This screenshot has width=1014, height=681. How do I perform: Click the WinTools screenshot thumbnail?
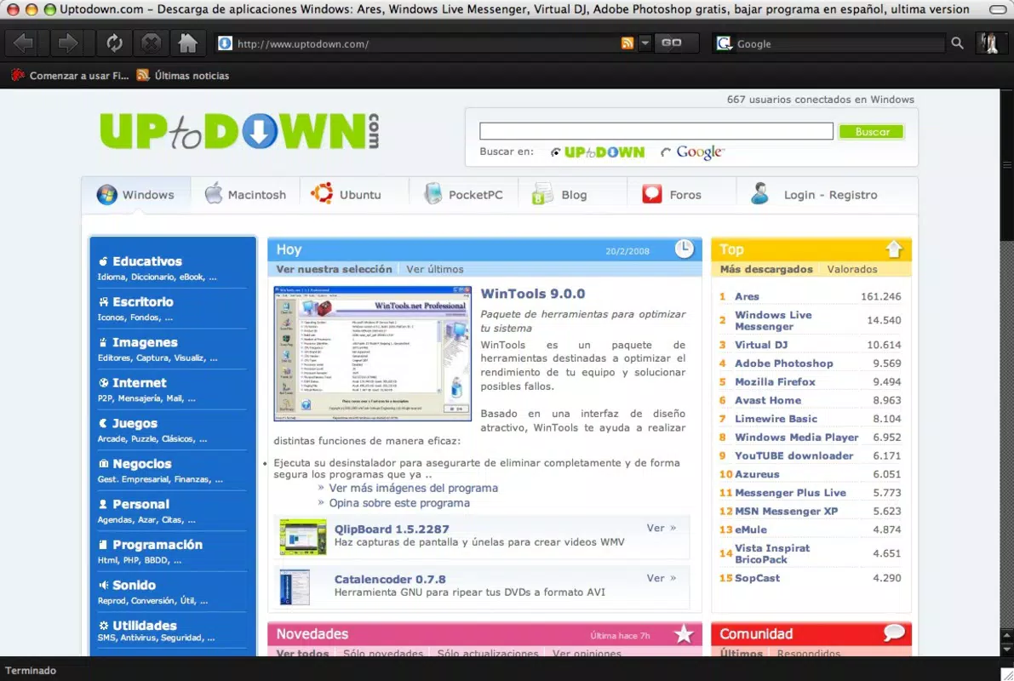coord(373,353)
